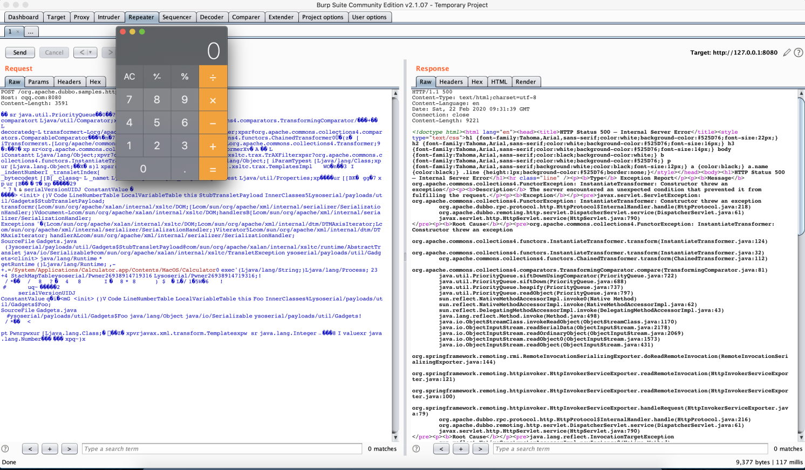
Task: Click the 1 key on Calculator
Action: [129, 146]
